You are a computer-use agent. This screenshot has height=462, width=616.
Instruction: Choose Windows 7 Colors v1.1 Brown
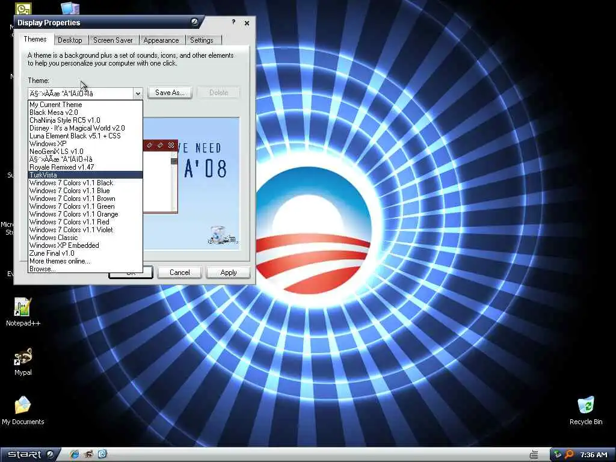point(85,199)
